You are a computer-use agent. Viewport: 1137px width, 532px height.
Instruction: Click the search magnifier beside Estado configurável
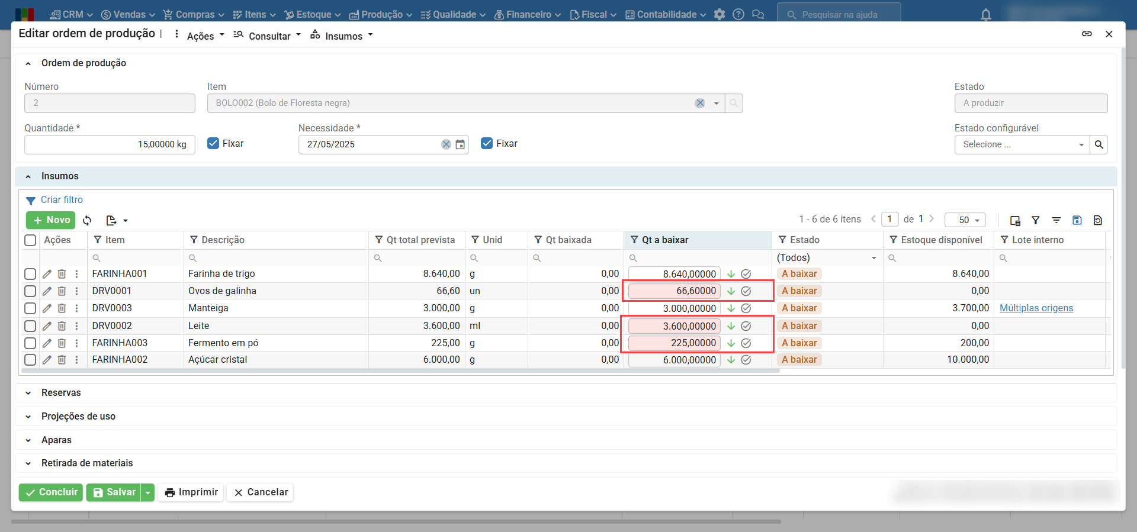1099,144
